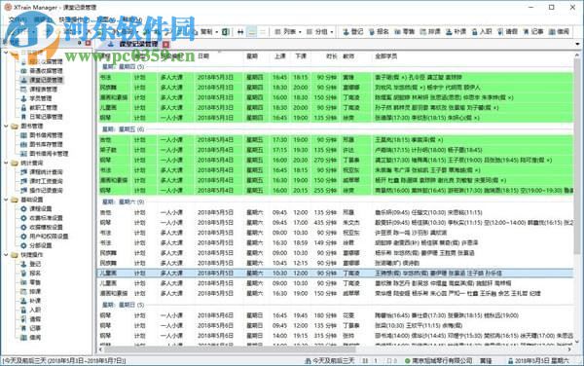The width and height of the screenshot is (584, 366).
Task: Select the row with 435 分钟 duration
Action: point(335,223)
